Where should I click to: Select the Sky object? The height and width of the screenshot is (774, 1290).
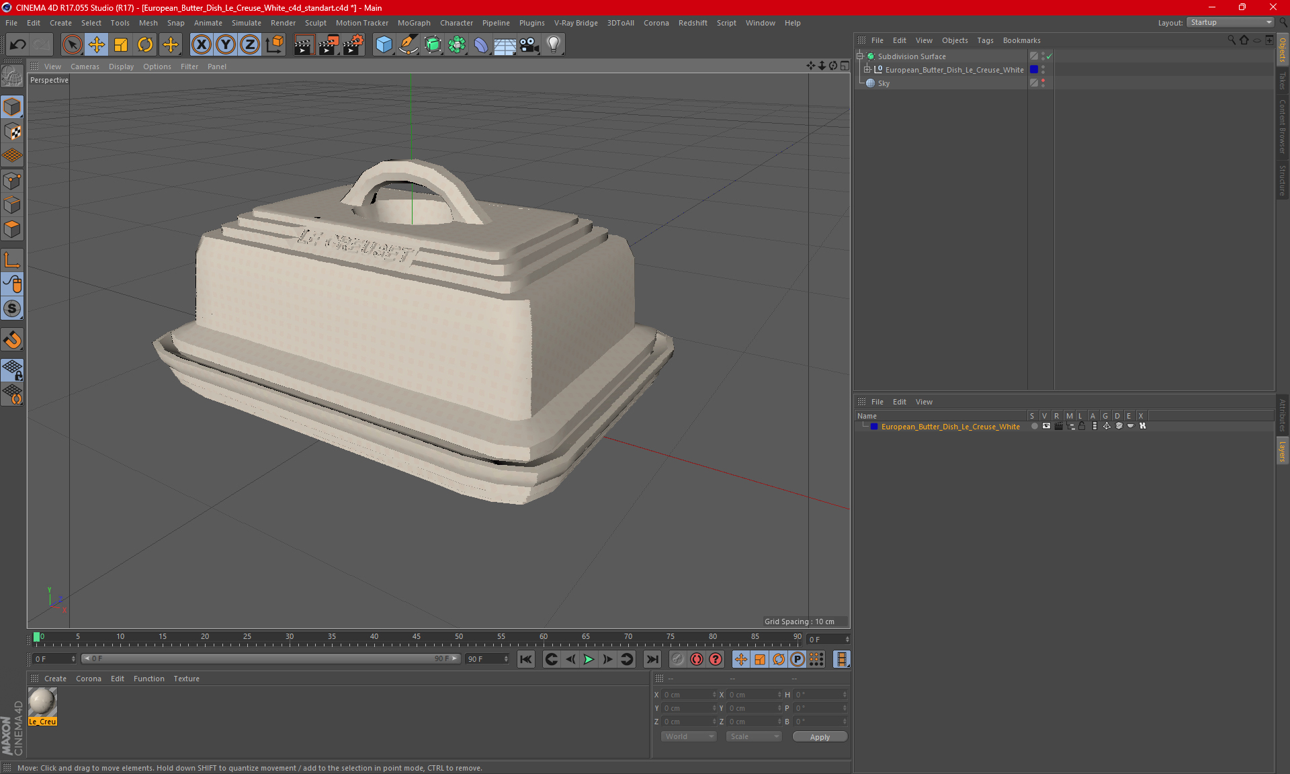[884, 83]
